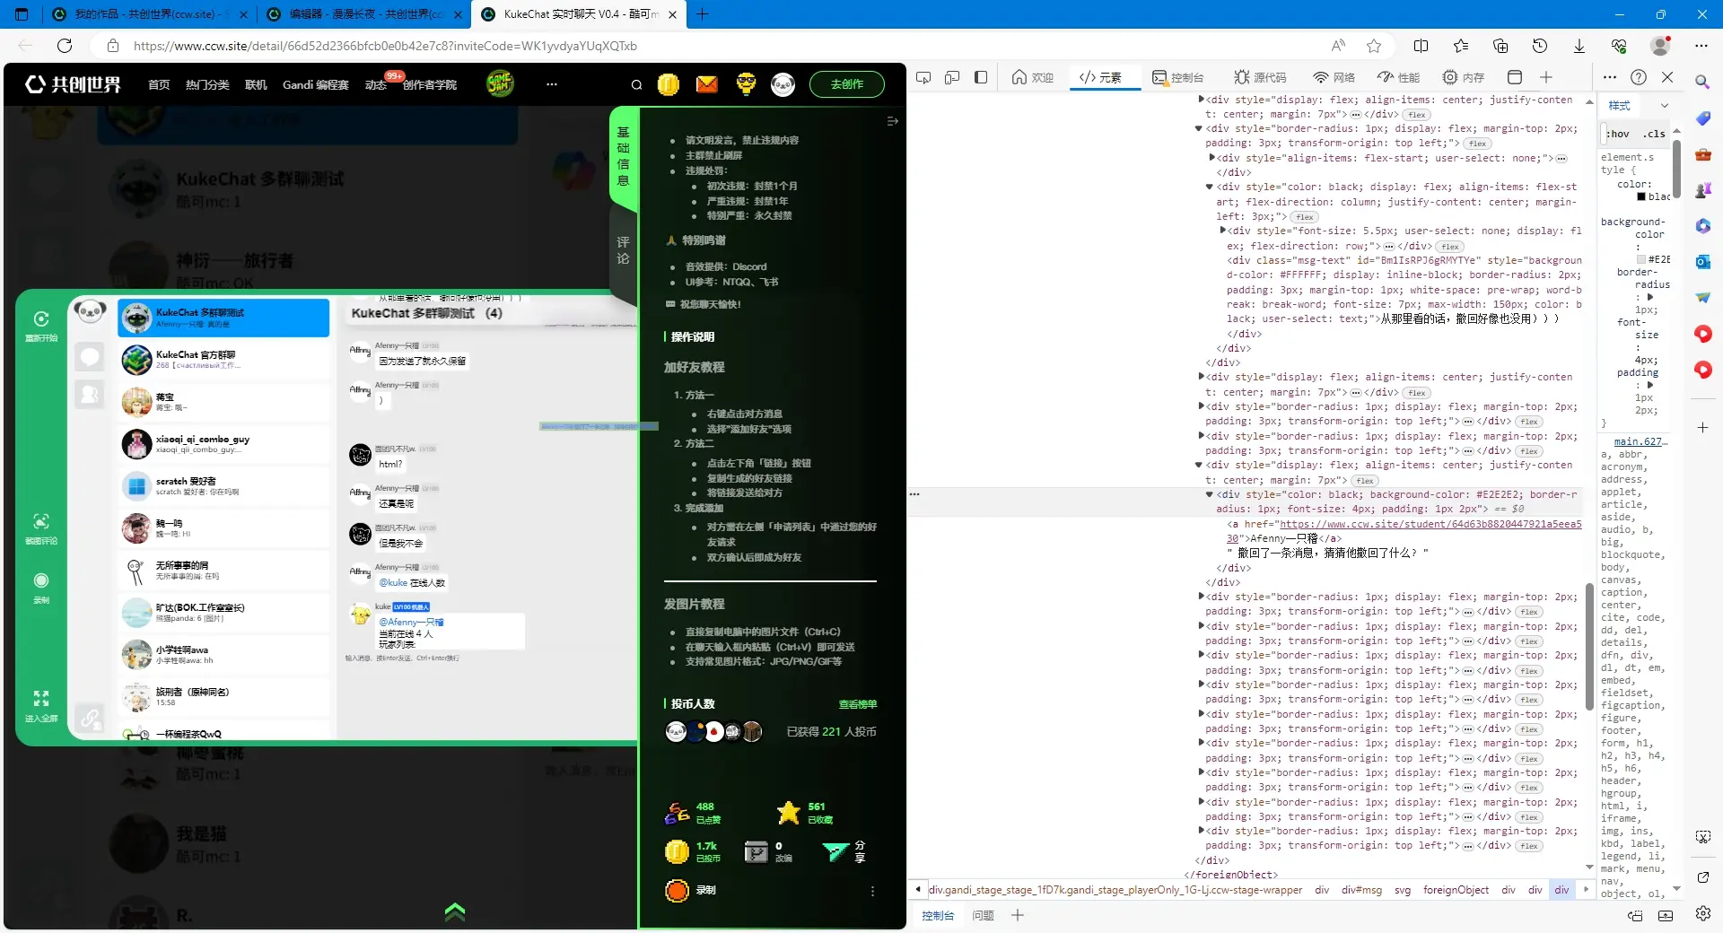
Task: Click the orange 录制 record button
Action: click(x=677, y=891)
